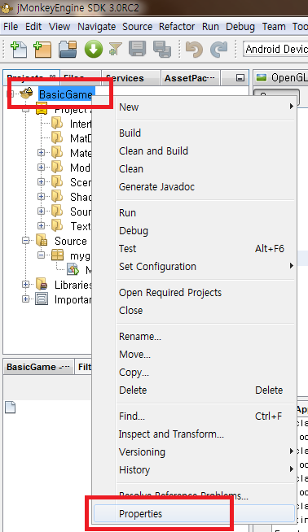Select the BasicGame project node
Image resolution: width=308 pixels, height=532 pixels.
click(66, 94)
